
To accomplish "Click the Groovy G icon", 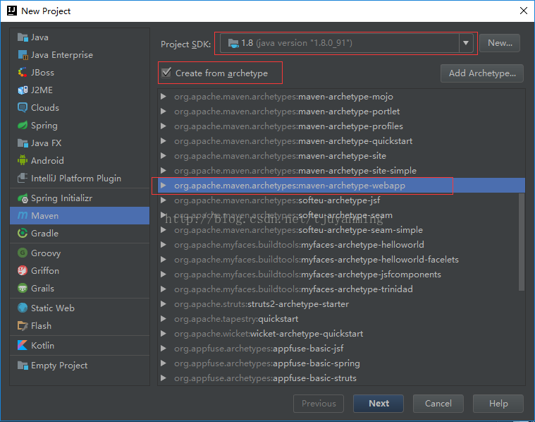I will click(23, 253).
